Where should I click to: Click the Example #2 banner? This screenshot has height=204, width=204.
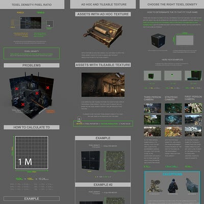tap(103, 185)
